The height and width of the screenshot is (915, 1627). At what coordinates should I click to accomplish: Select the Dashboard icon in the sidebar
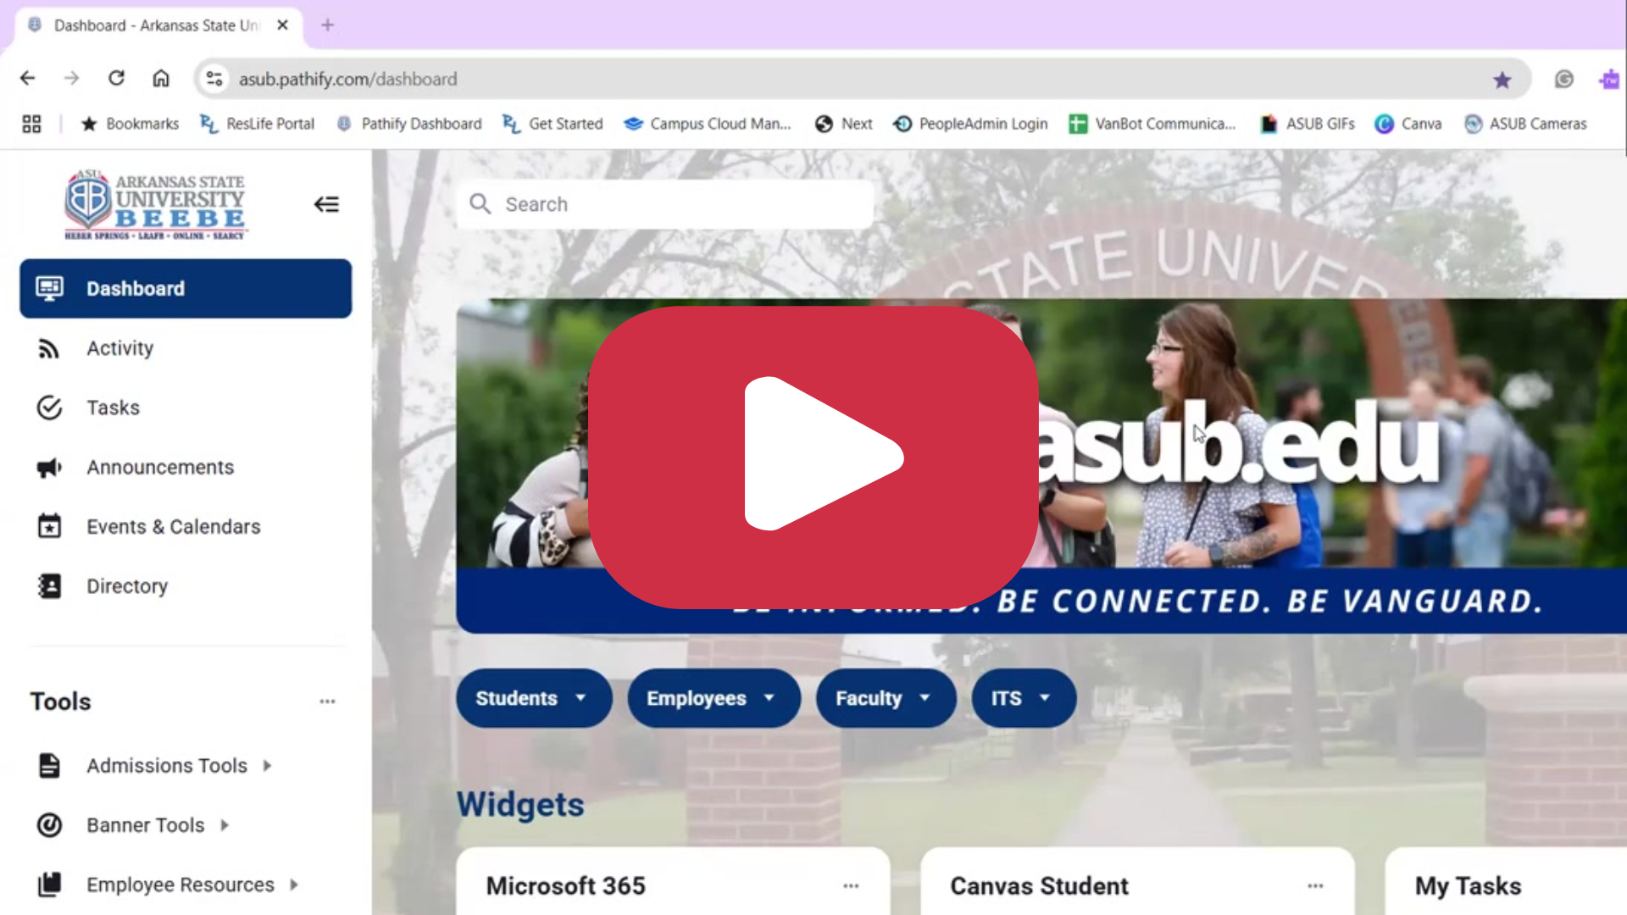(50, 288)
